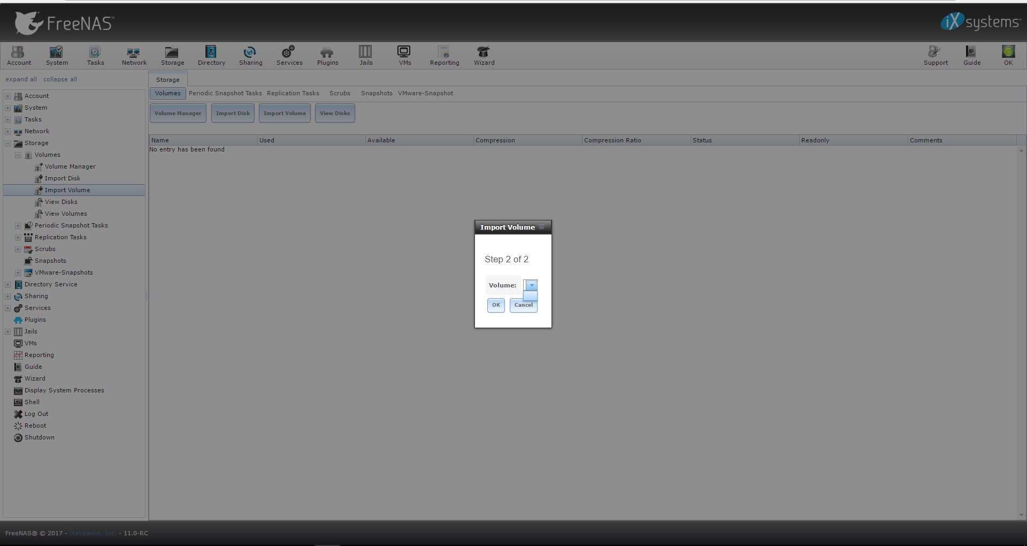Open the Account toolbar icon
1027x546 pixels.
[x=19, y=56]
